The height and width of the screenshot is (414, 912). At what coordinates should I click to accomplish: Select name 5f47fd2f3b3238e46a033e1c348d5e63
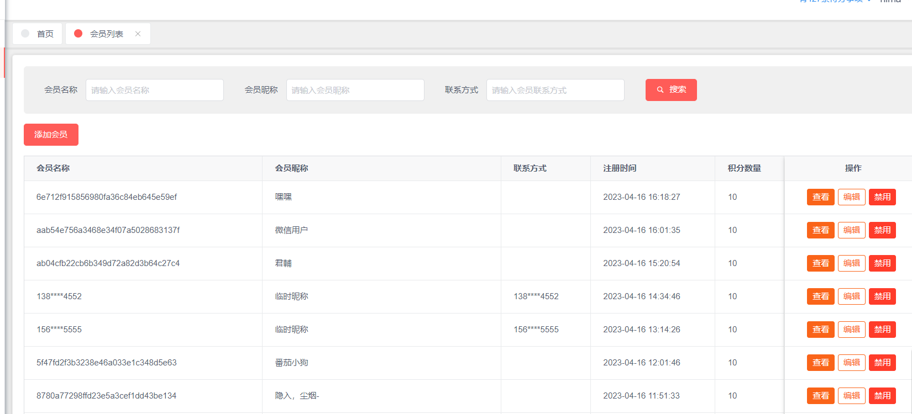[107, 363]
